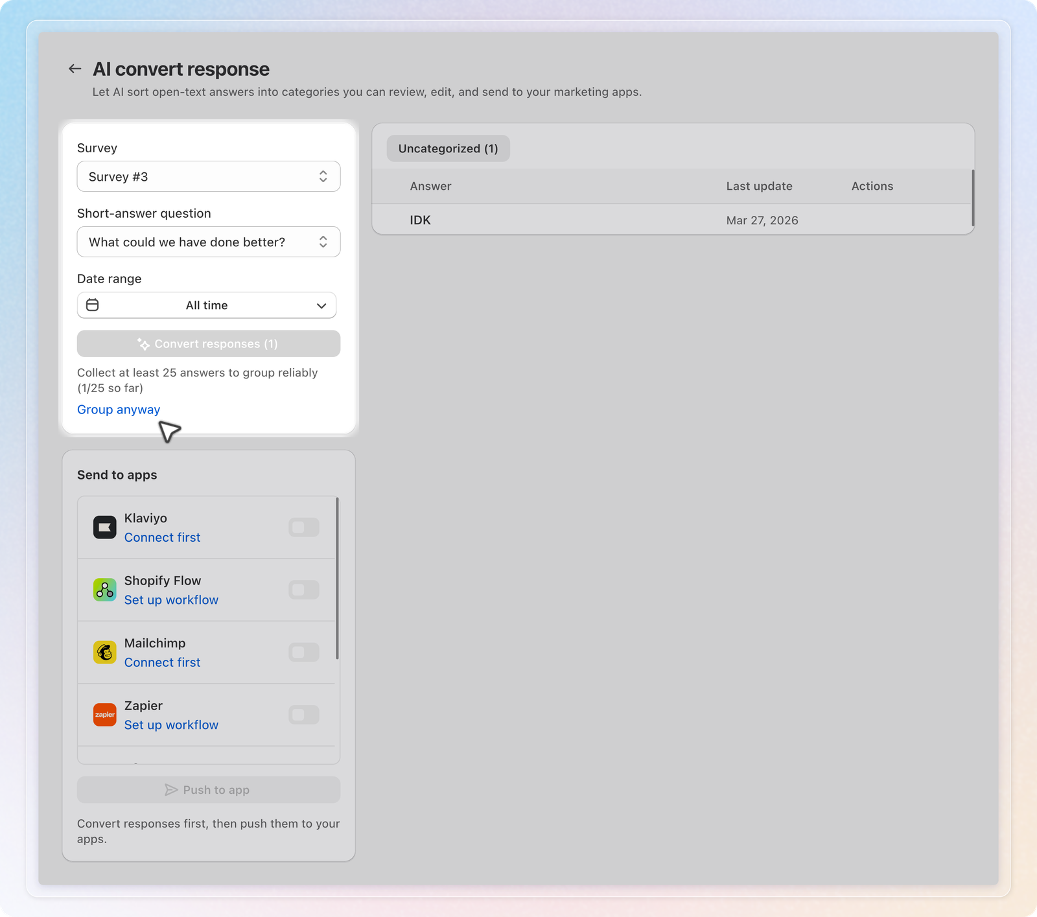Turn on the Shopify Flow toggle
The width and height of the screenshot is (1037, 917).
click(x=304, y=590)
